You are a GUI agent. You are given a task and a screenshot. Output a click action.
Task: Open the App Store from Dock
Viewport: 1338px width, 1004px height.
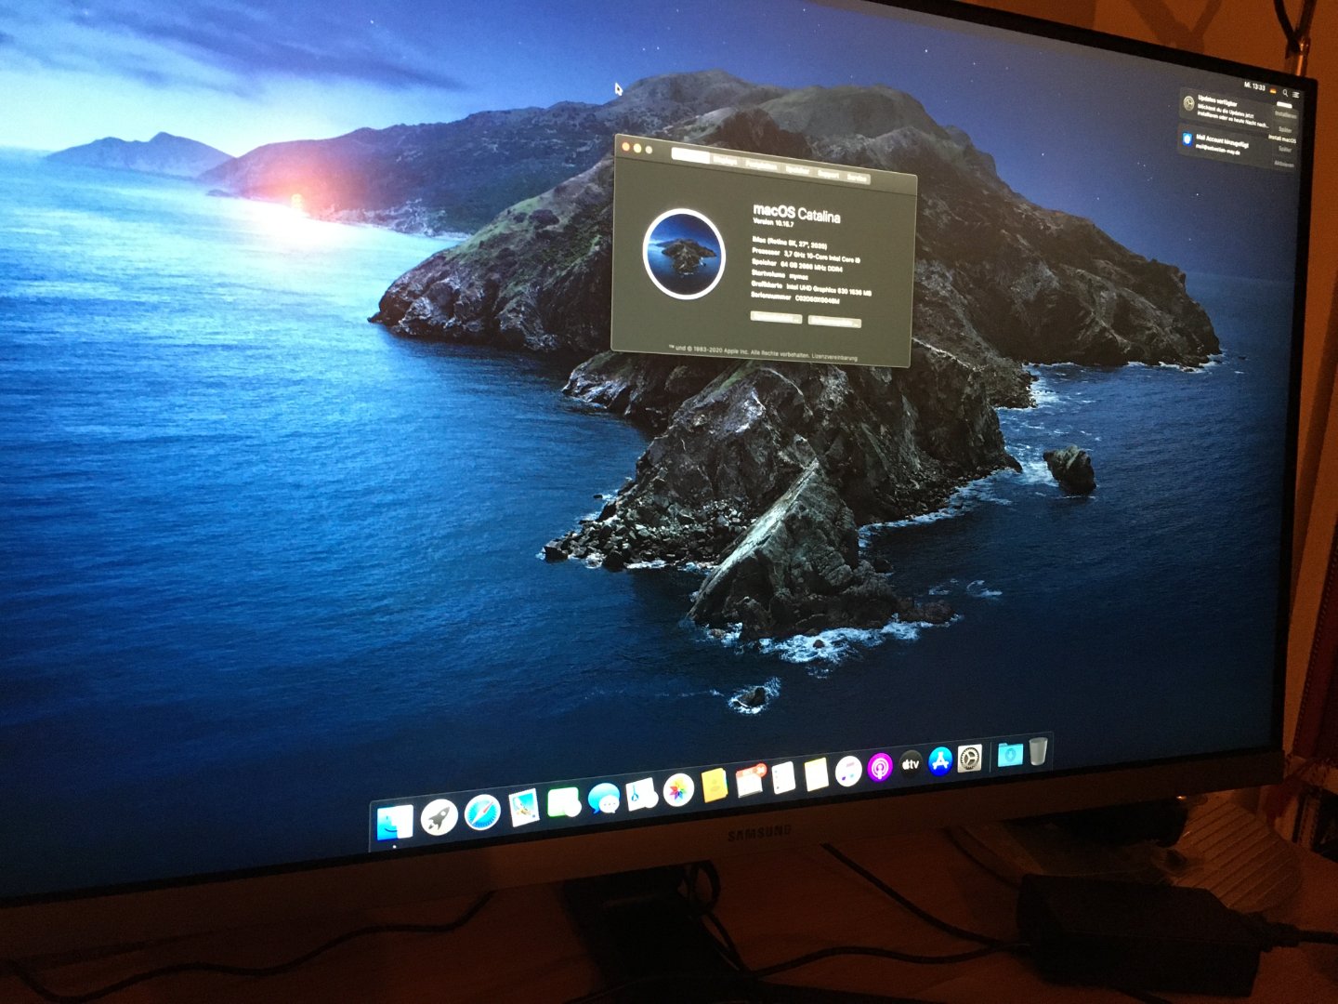tap(939, 760)
